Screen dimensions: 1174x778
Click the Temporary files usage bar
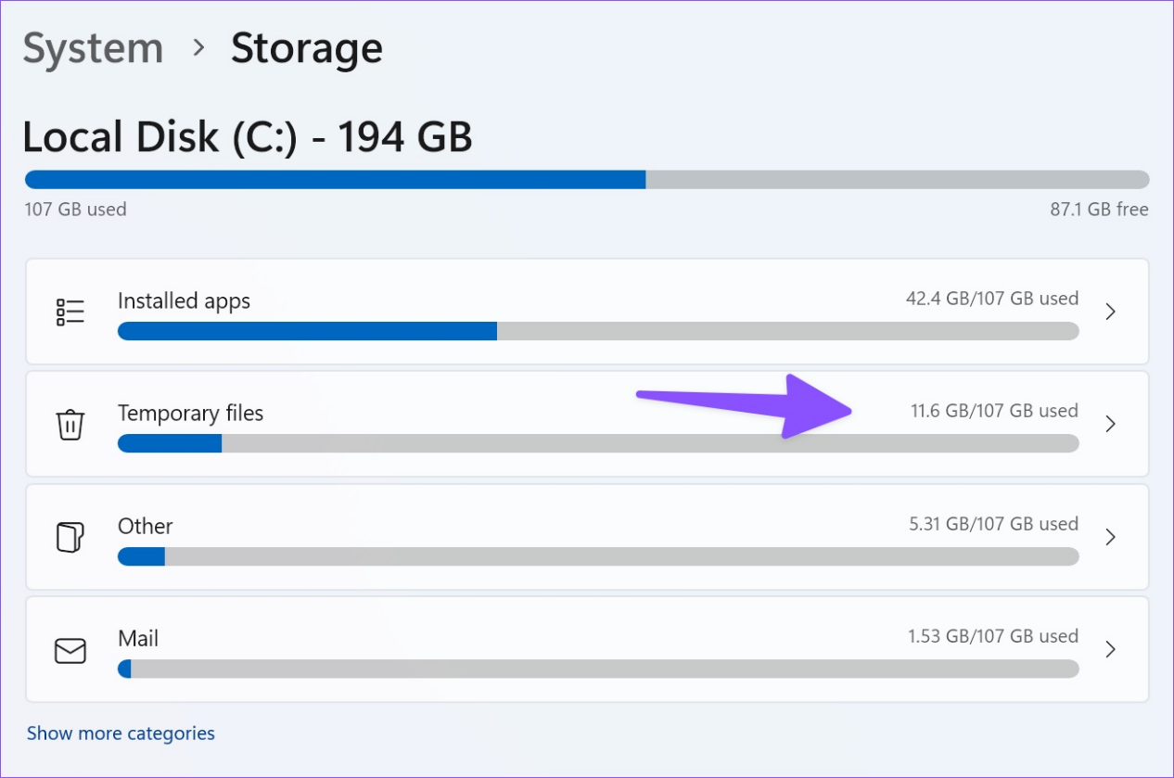click(598, 443)
